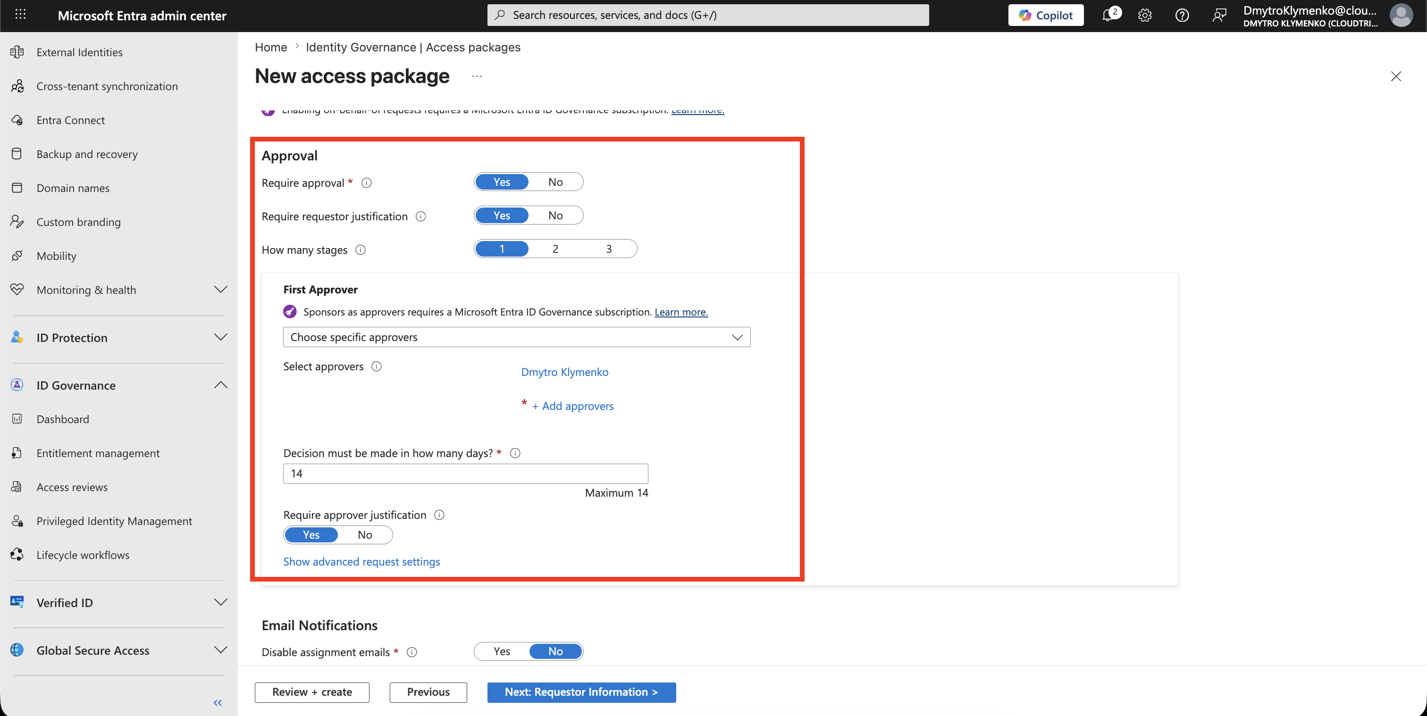The height and width of the screenshot is (716, 1427).
Task: Expand the Verified ID section
Action: tap(220, 602)
